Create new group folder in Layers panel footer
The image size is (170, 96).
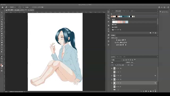[x=151, y=91]
